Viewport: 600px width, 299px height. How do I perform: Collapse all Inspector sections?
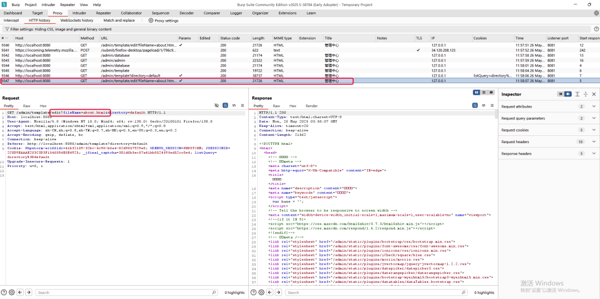[x=586, y=94]
